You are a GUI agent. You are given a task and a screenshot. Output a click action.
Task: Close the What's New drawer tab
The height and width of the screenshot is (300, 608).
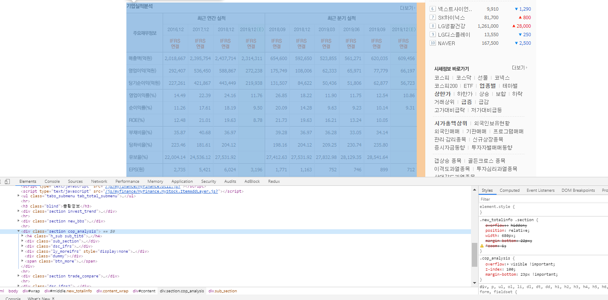[x=53, y=299]
